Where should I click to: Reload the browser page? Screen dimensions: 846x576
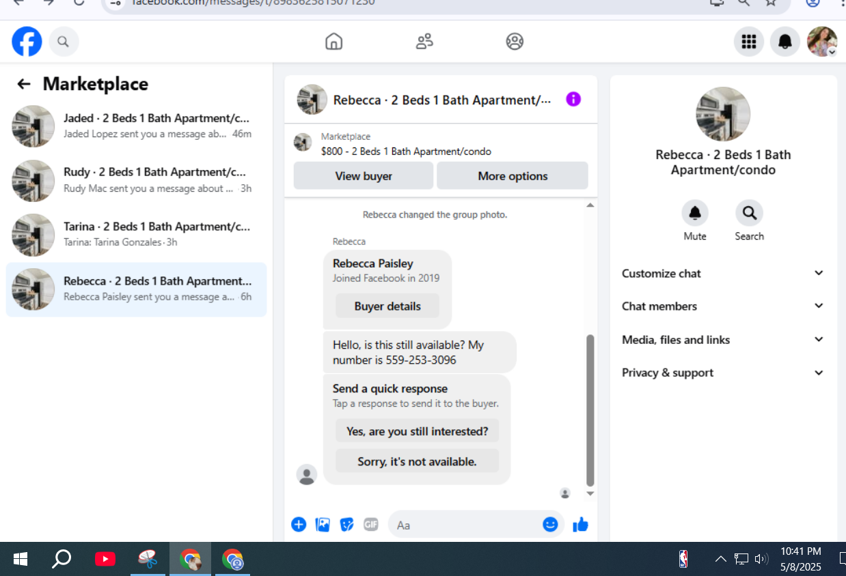[79, 3]
